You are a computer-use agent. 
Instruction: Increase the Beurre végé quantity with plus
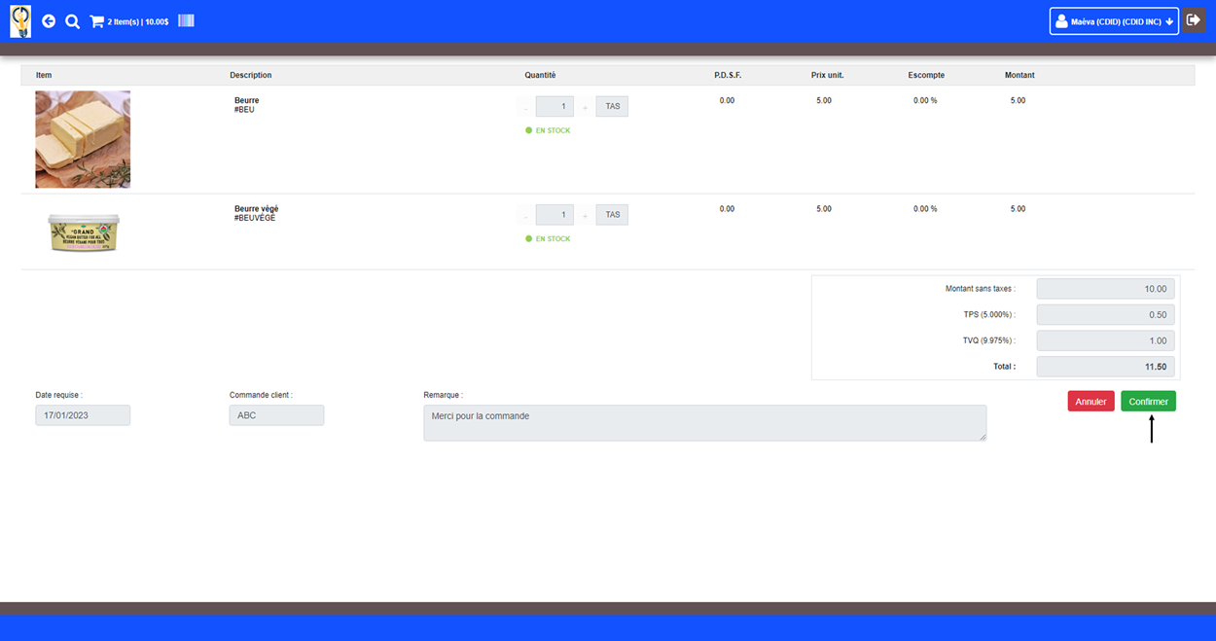(x=585, y=215)
